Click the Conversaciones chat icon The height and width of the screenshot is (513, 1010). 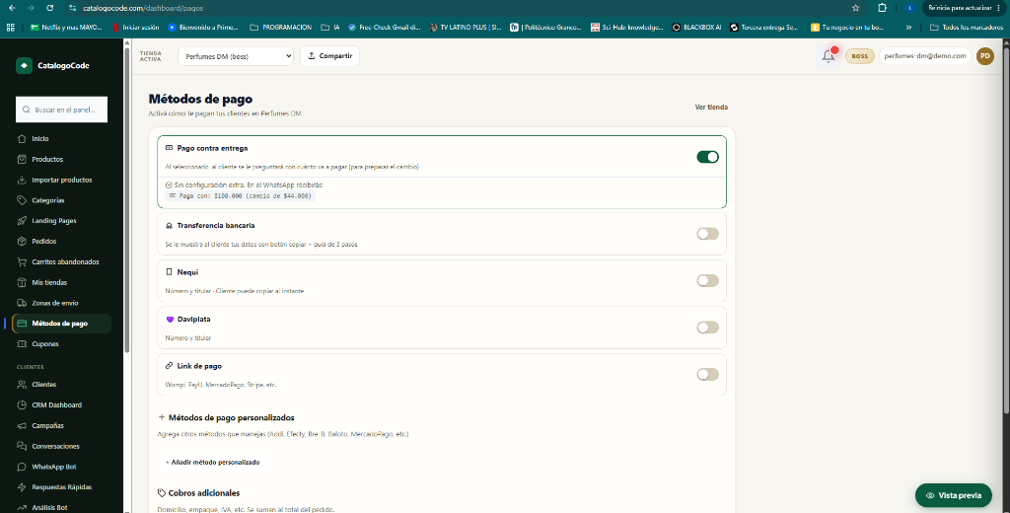click(x=22, y=447)
